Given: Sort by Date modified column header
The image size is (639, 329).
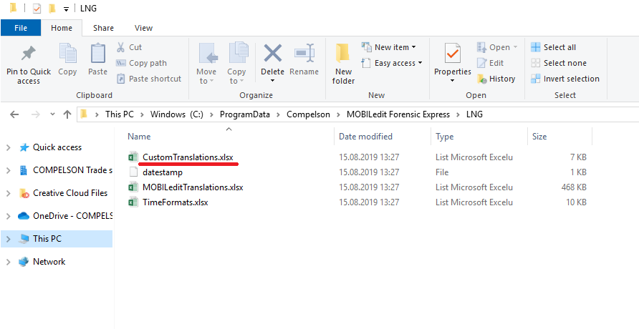Looking at the screenshot, I should 365,136.
